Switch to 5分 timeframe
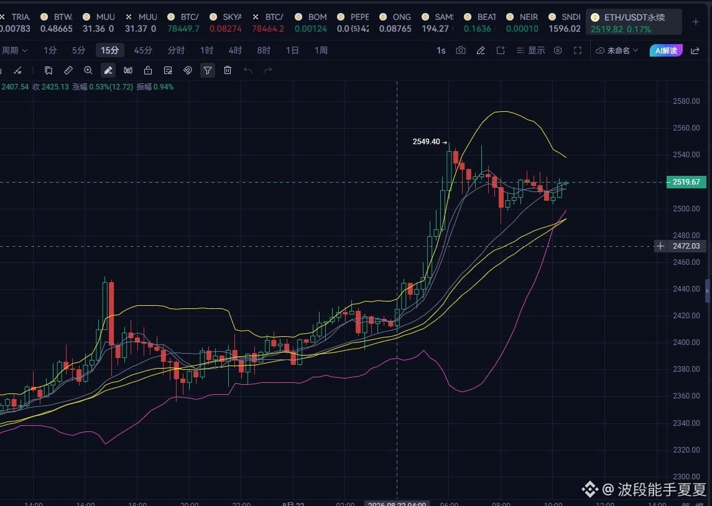Viewport: 712px width, 506px height. click(78, 50)
